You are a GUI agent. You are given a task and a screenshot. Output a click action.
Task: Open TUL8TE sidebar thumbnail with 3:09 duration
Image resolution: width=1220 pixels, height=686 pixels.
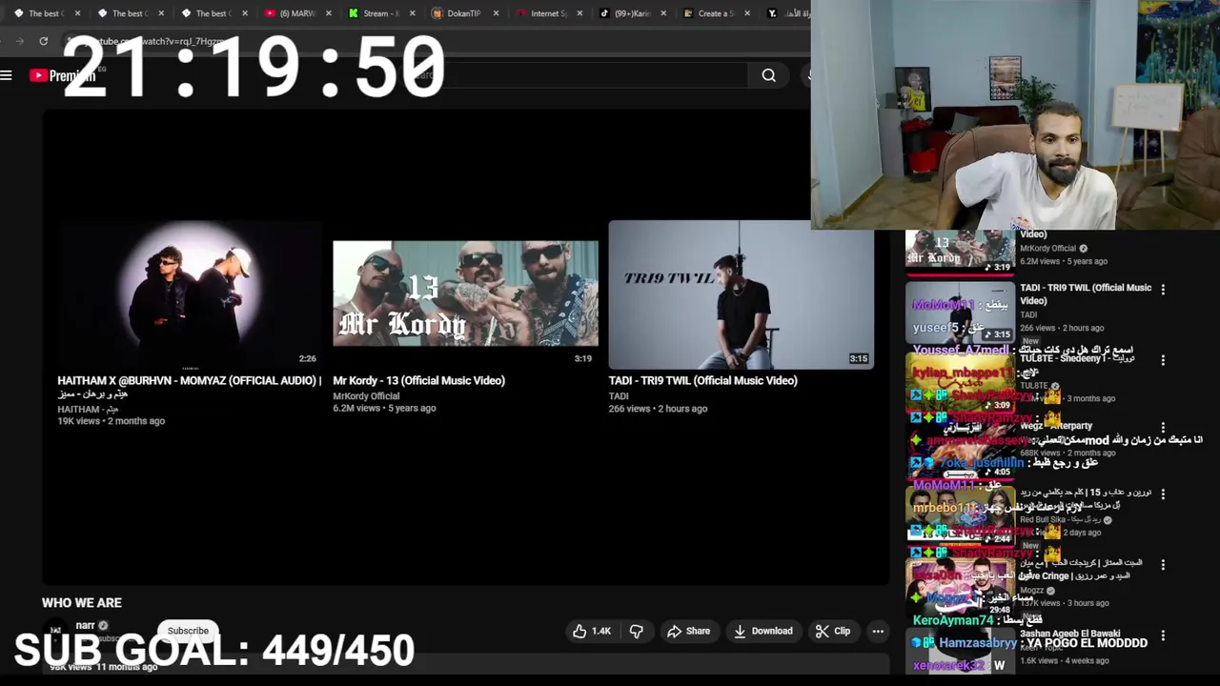(960, 382)
